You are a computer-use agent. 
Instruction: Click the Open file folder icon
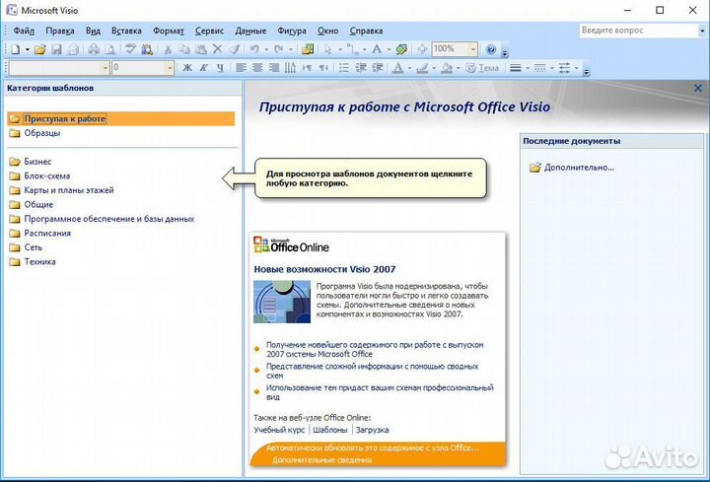point(39,49)
